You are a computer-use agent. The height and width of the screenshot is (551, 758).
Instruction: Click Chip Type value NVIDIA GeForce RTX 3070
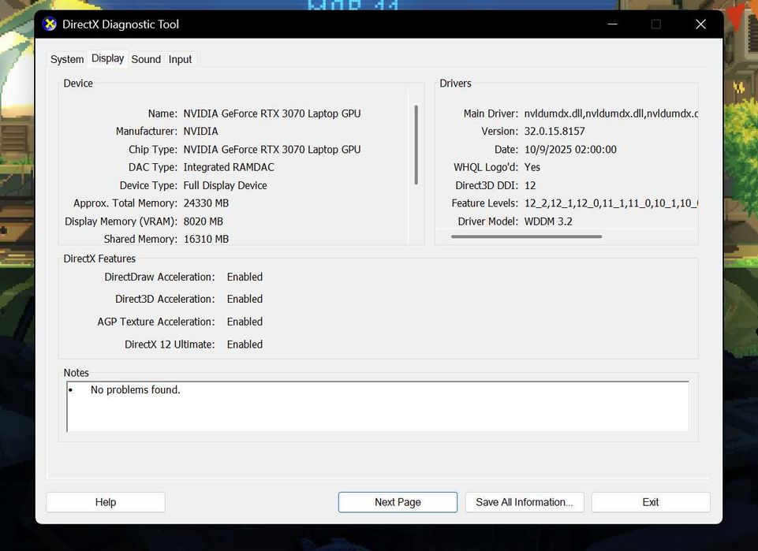(271, 150)
